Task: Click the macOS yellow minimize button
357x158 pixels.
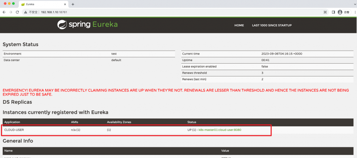Action: (9, 3)
